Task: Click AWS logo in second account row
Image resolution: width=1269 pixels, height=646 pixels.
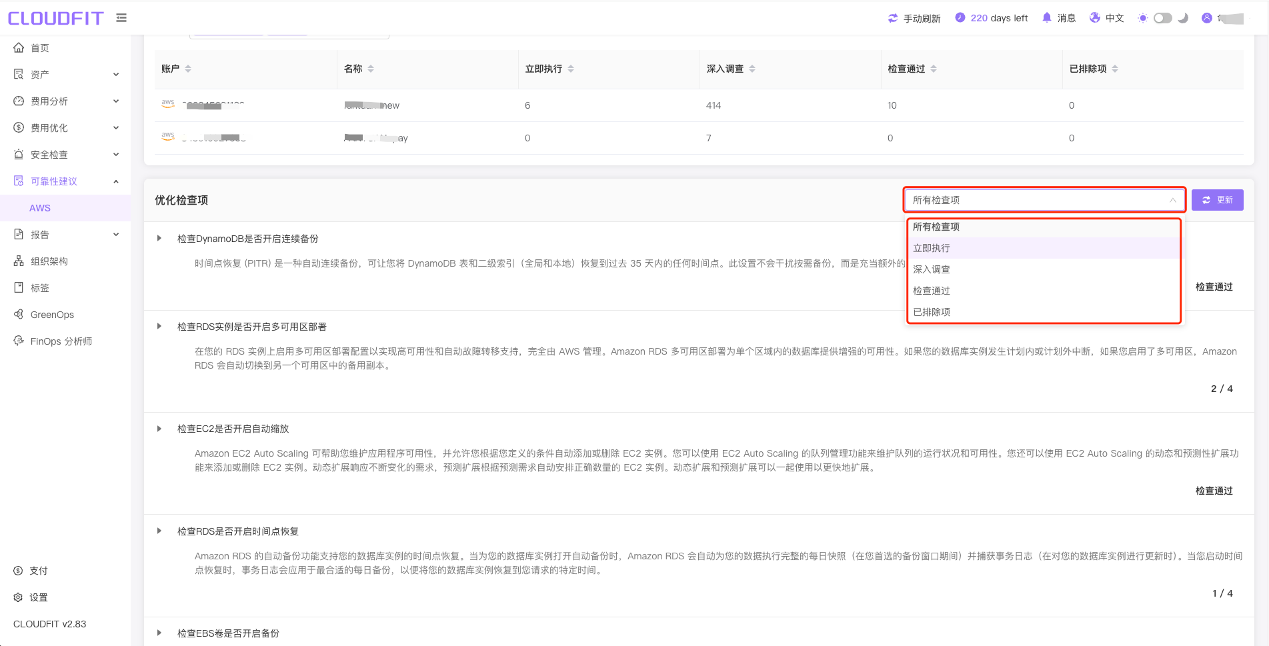Action: click(x=168, y=137)
